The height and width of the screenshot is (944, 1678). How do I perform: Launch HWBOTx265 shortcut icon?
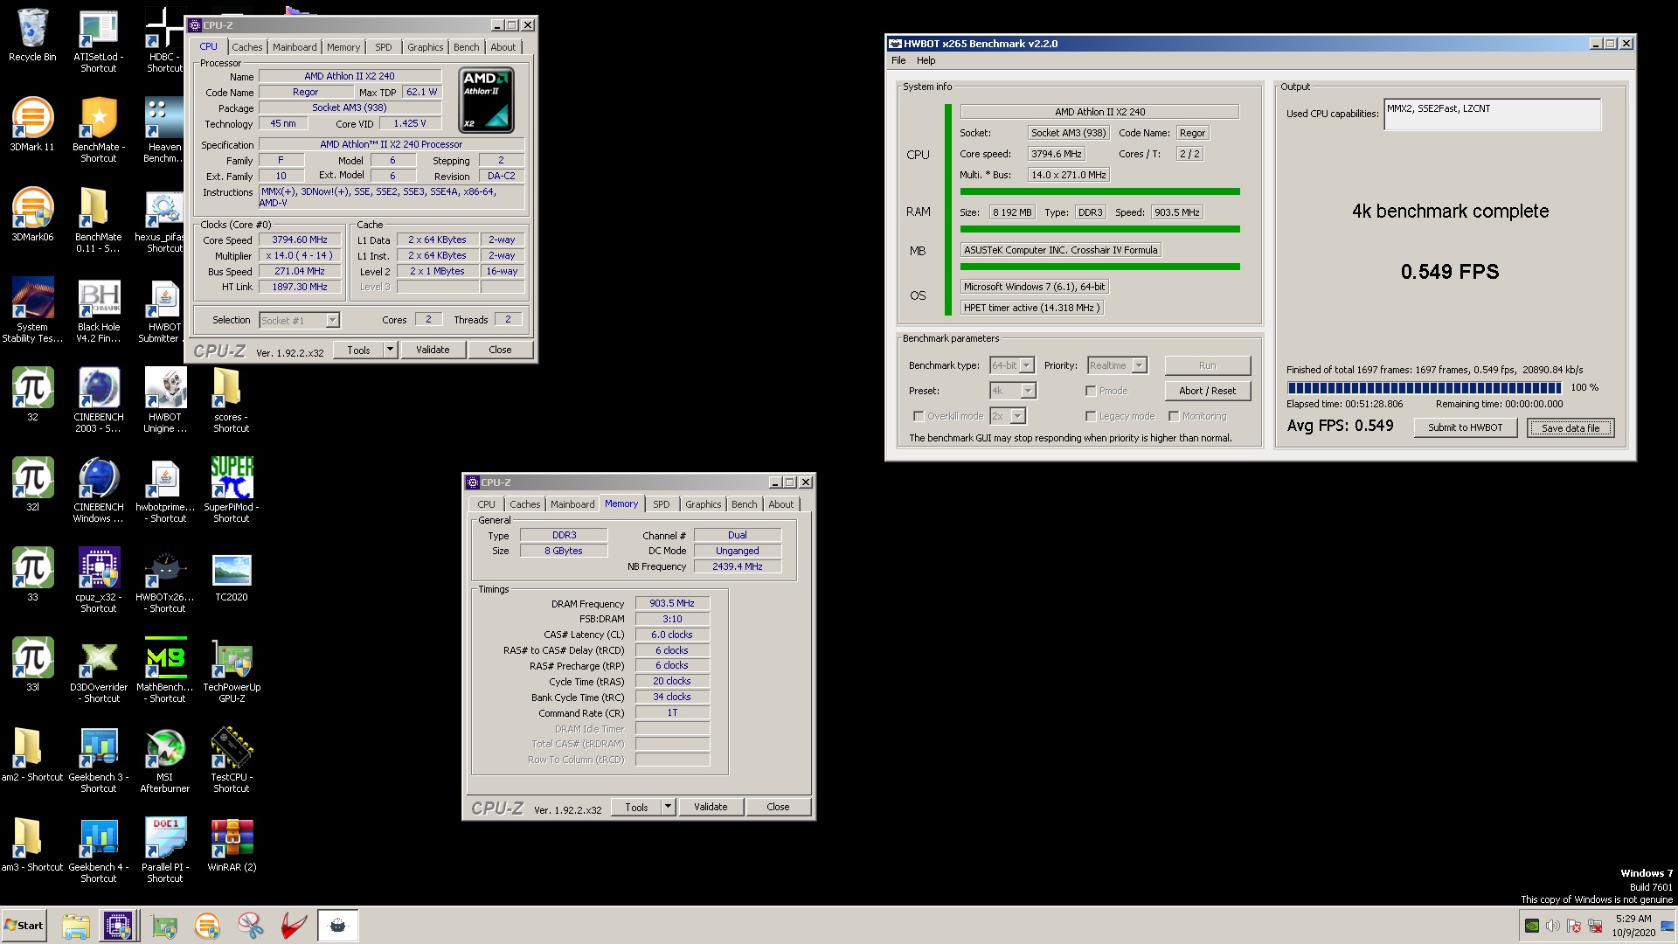click(164, 580)
